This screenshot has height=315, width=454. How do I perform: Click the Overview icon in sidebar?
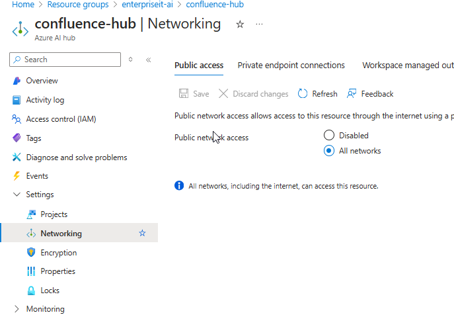[17, 81]
